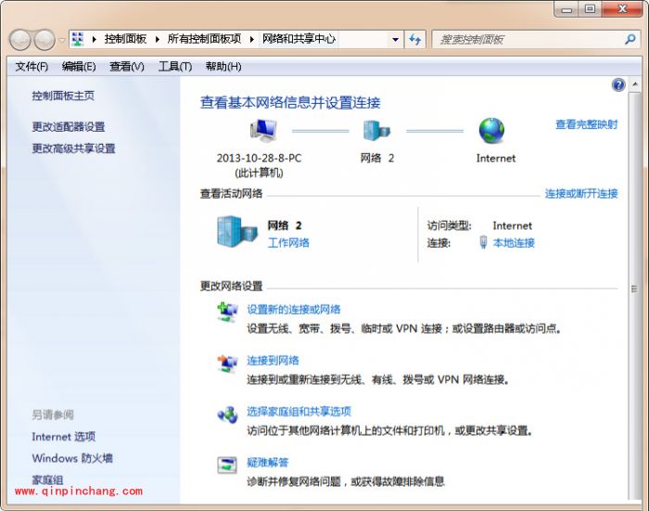649x511 pixels.
Task: Open the 编辑(E) menu
Action: 79,66
